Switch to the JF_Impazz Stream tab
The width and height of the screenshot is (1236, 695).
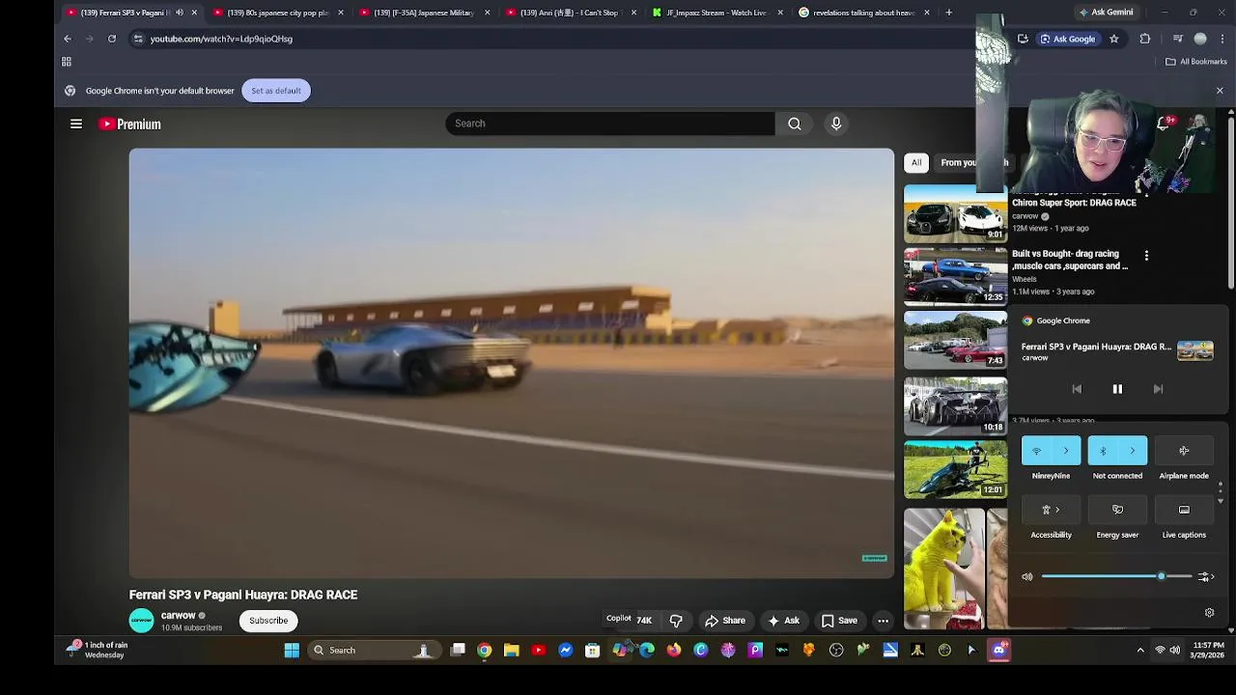(x=716, y=13)
